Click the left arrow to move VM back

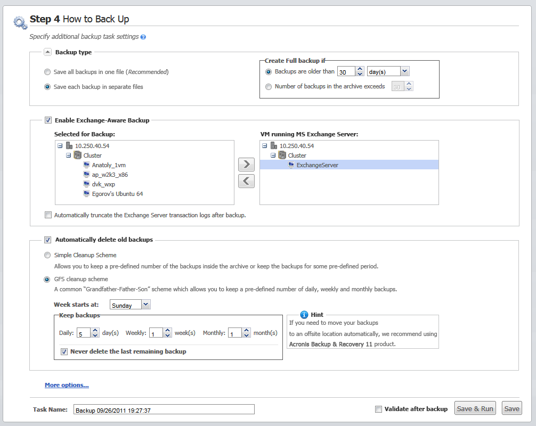[246, 181]
